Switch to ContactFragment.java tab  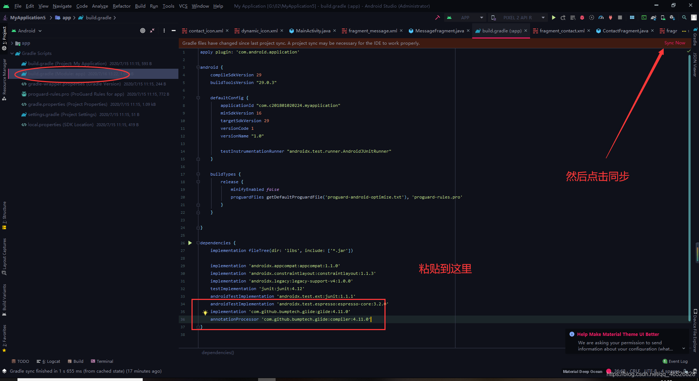[625, 31]
